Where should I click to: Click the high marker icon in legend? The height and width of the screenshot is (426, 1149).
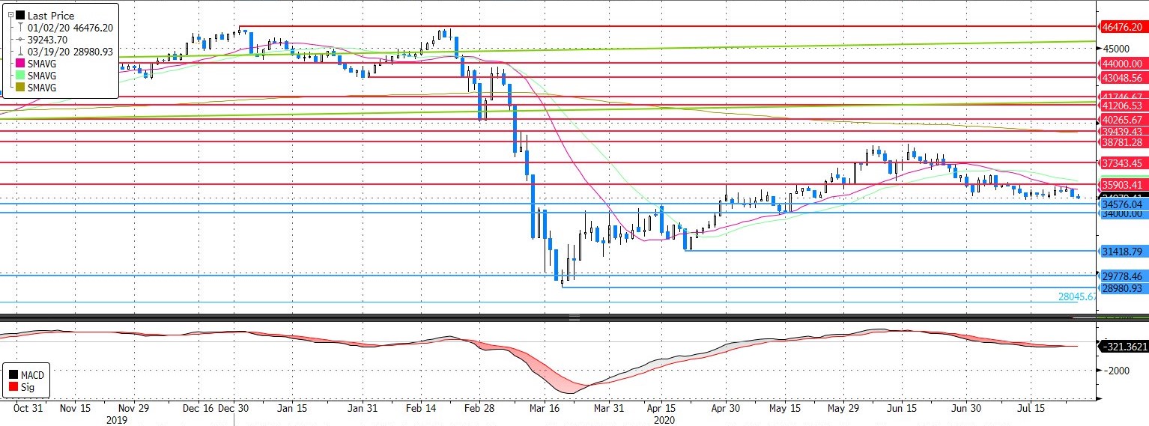(x=21, y=28)
